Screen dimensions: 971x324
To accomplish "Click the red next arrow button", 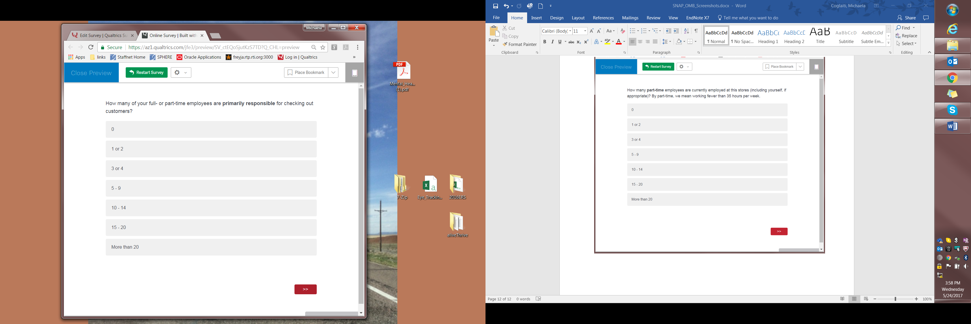I will [x=305, y=289].
